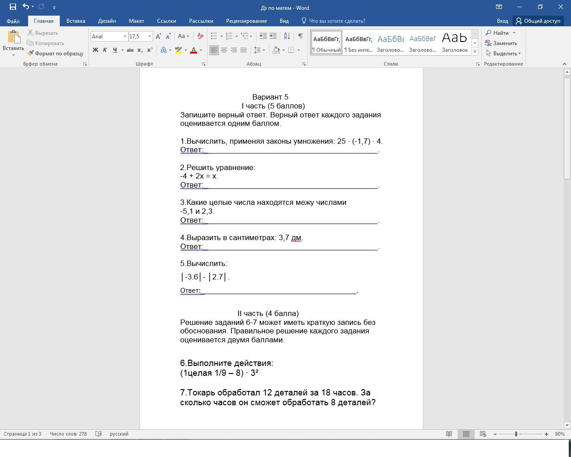The image size is (571, 457).
Task: Click the Clear Formatting eraser icon
Action: pyautogui.click(x=200, y=36)
